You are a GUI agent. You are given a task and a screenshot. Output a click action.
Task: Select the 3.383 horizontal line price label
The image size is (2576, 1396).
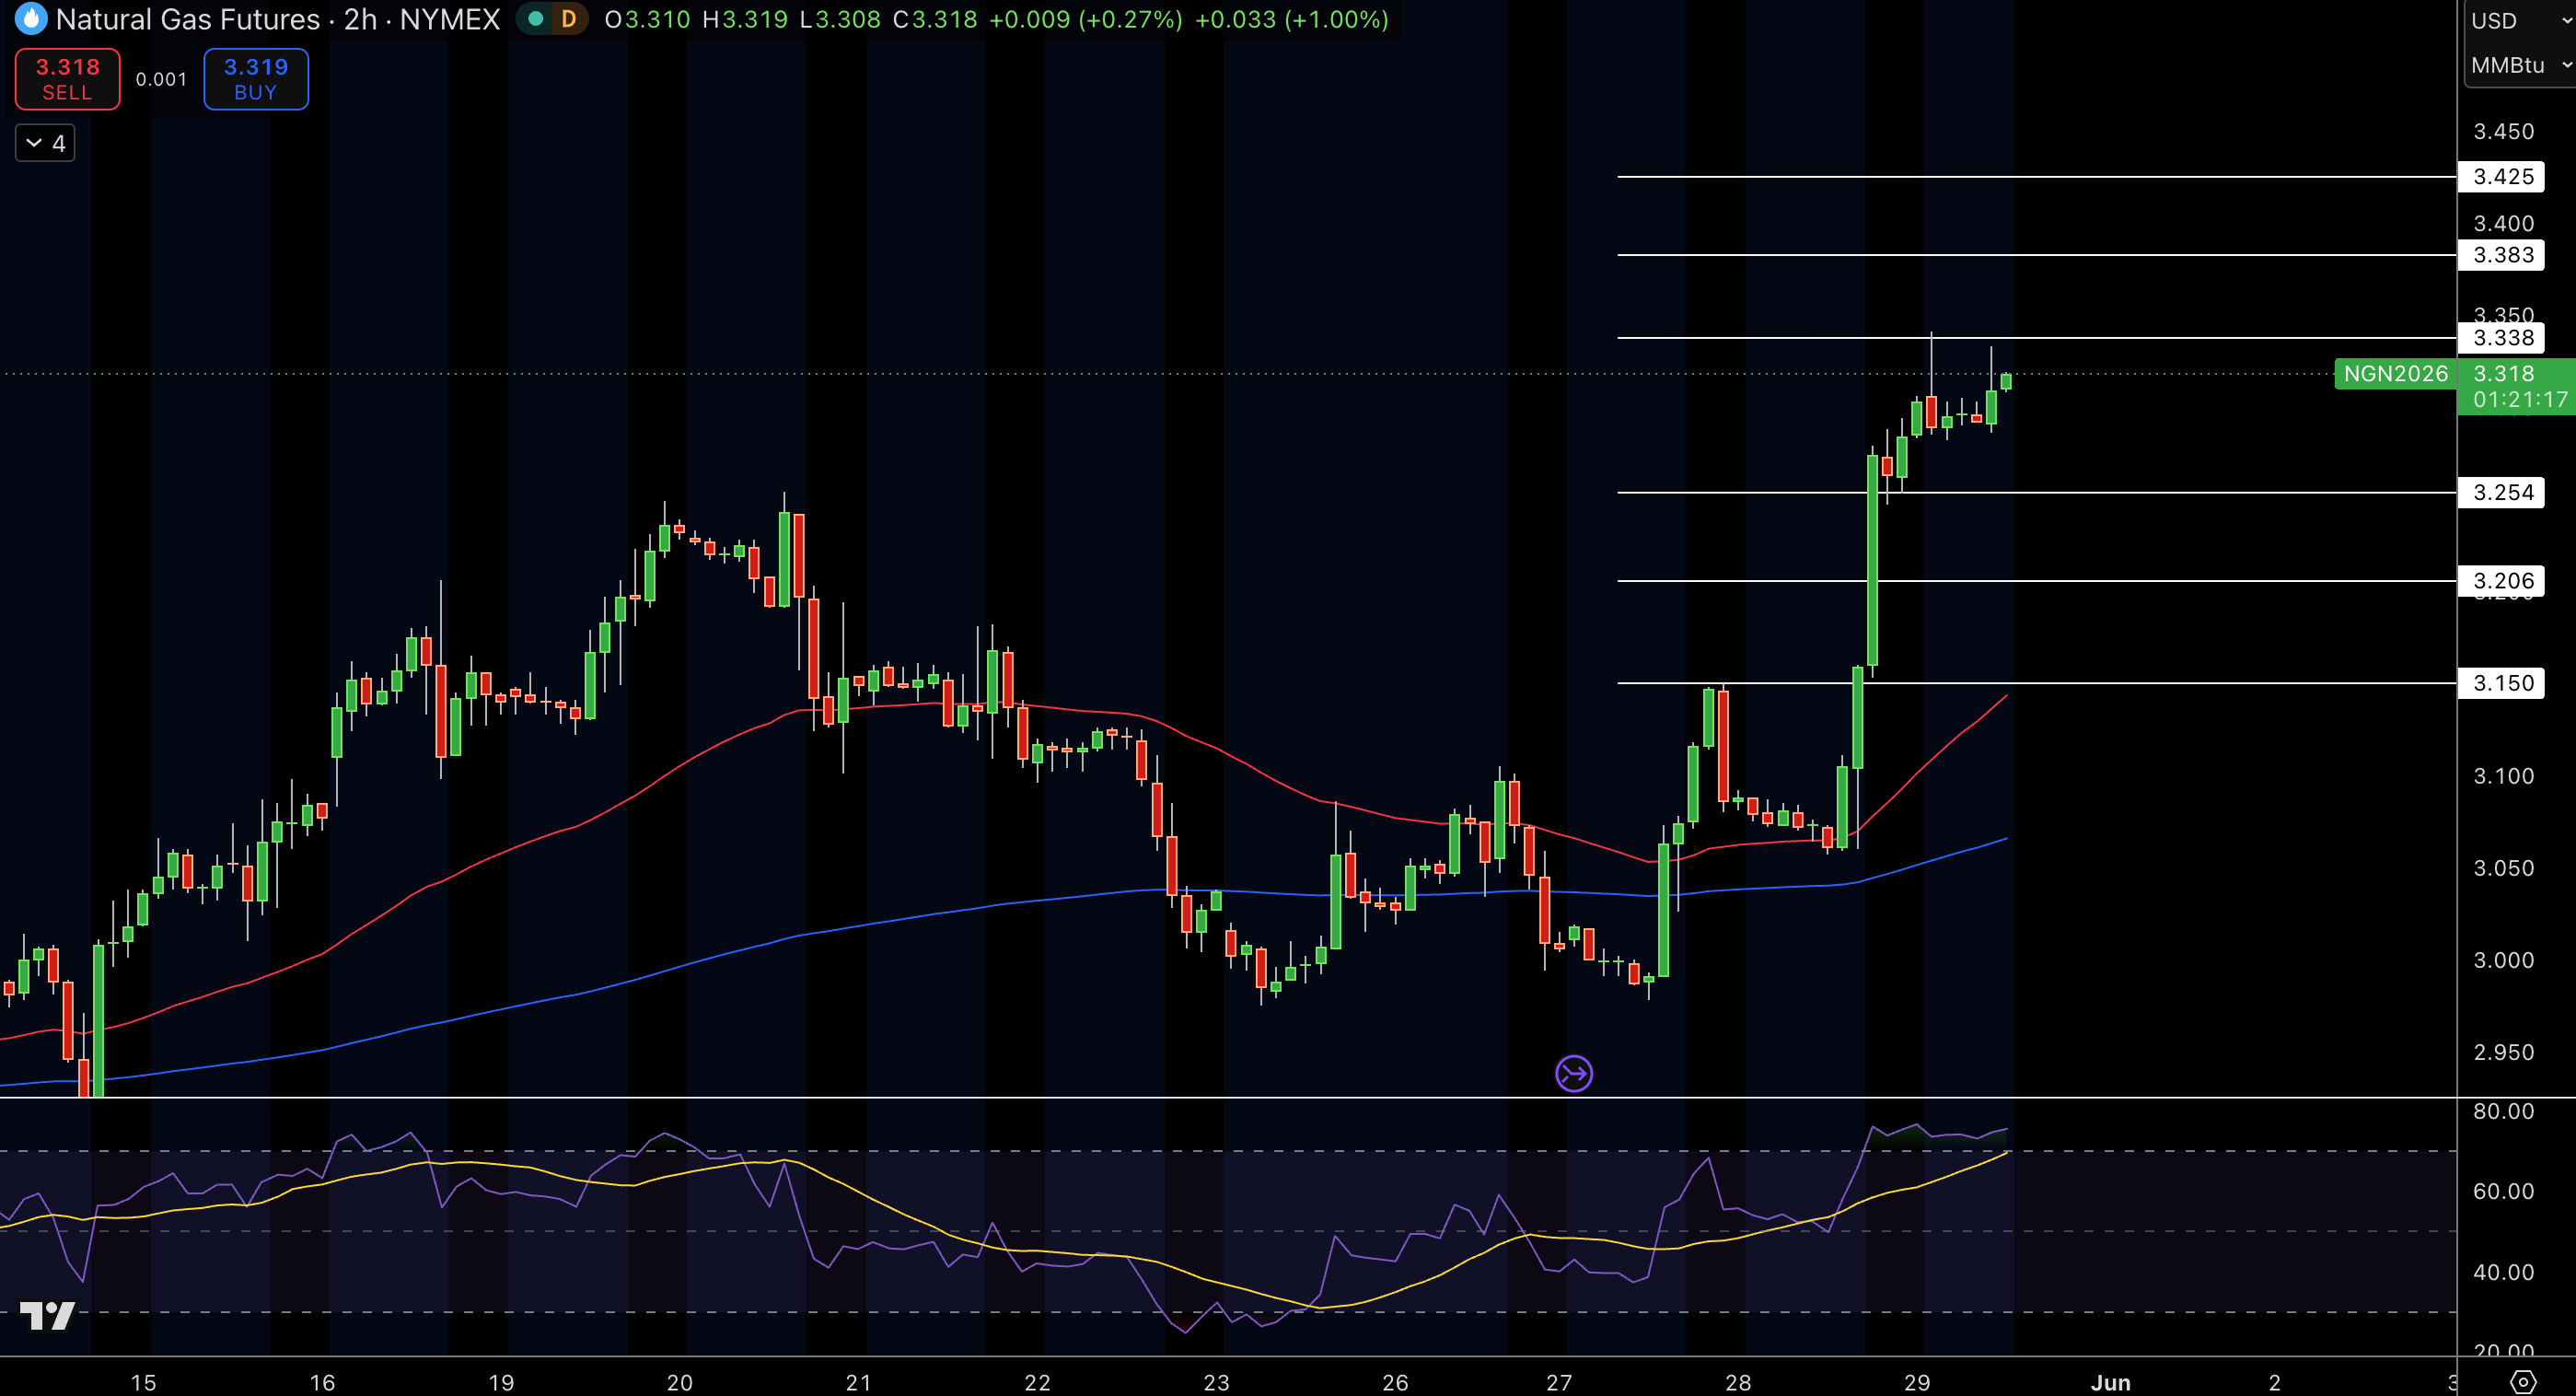pyautogui.click(x=2502, y=255)
